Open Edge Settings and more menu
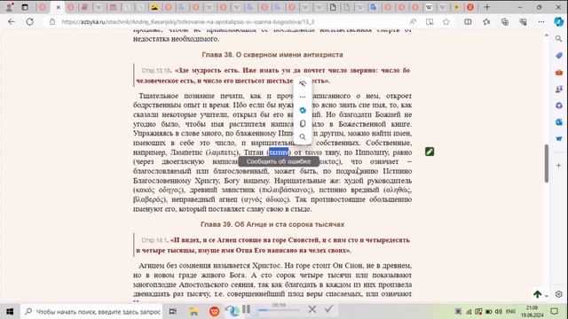Screen dimensions: 568x319 (x=541, y=21)
